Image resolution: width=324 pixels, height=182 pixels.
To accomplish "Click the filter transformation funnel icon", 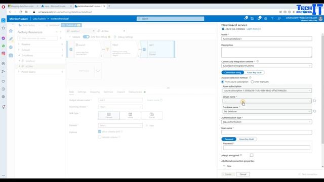I will click(107, 50).
